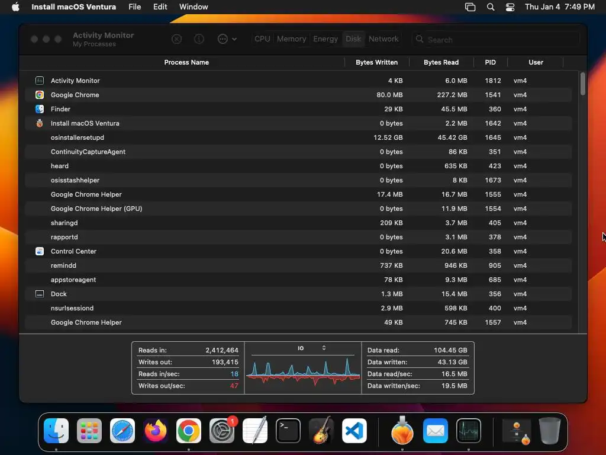Screen dimensions: 606x455
Task: Sort by PID column header
Action: 491,62
